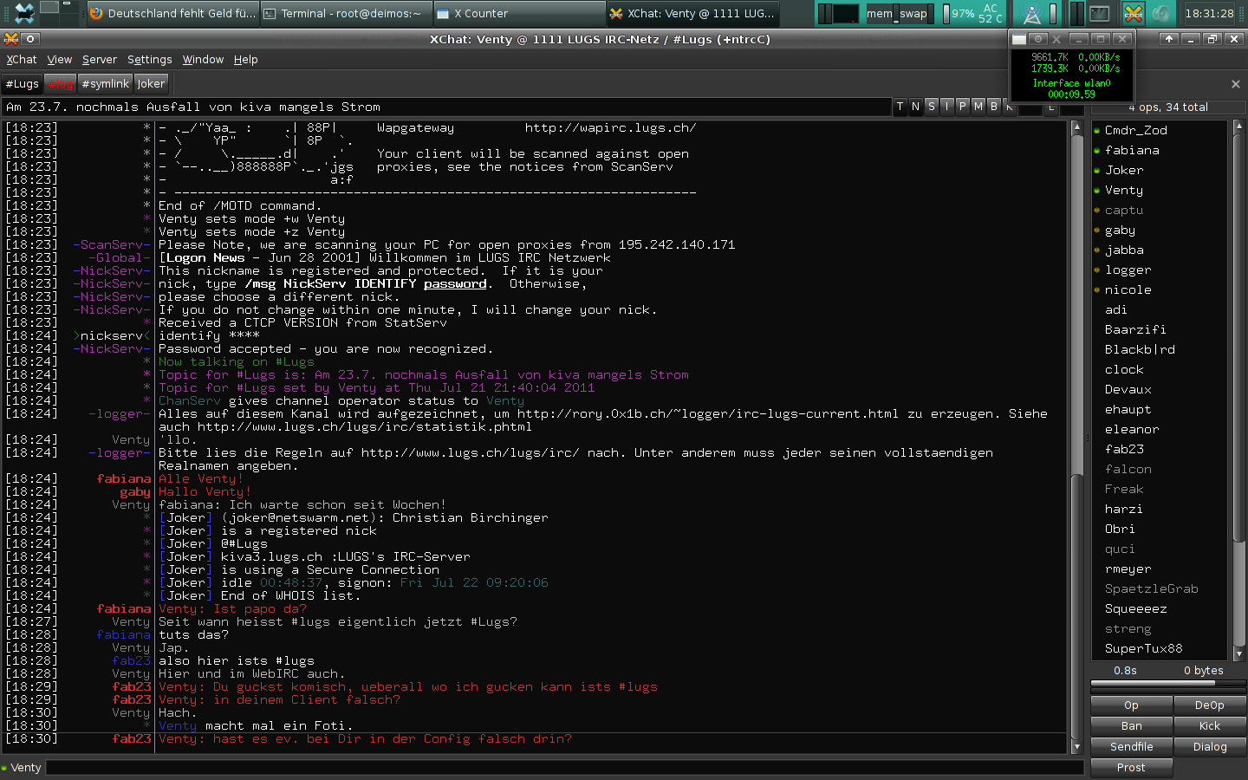Click the Prost button
Viewport: 1248px width, 780px height.
click(x=1131, y=768)
